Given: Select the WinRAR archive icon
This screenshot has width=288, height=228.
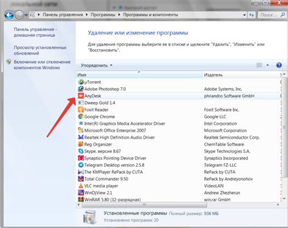Looking at the screenshot, I should coord(81,199).
